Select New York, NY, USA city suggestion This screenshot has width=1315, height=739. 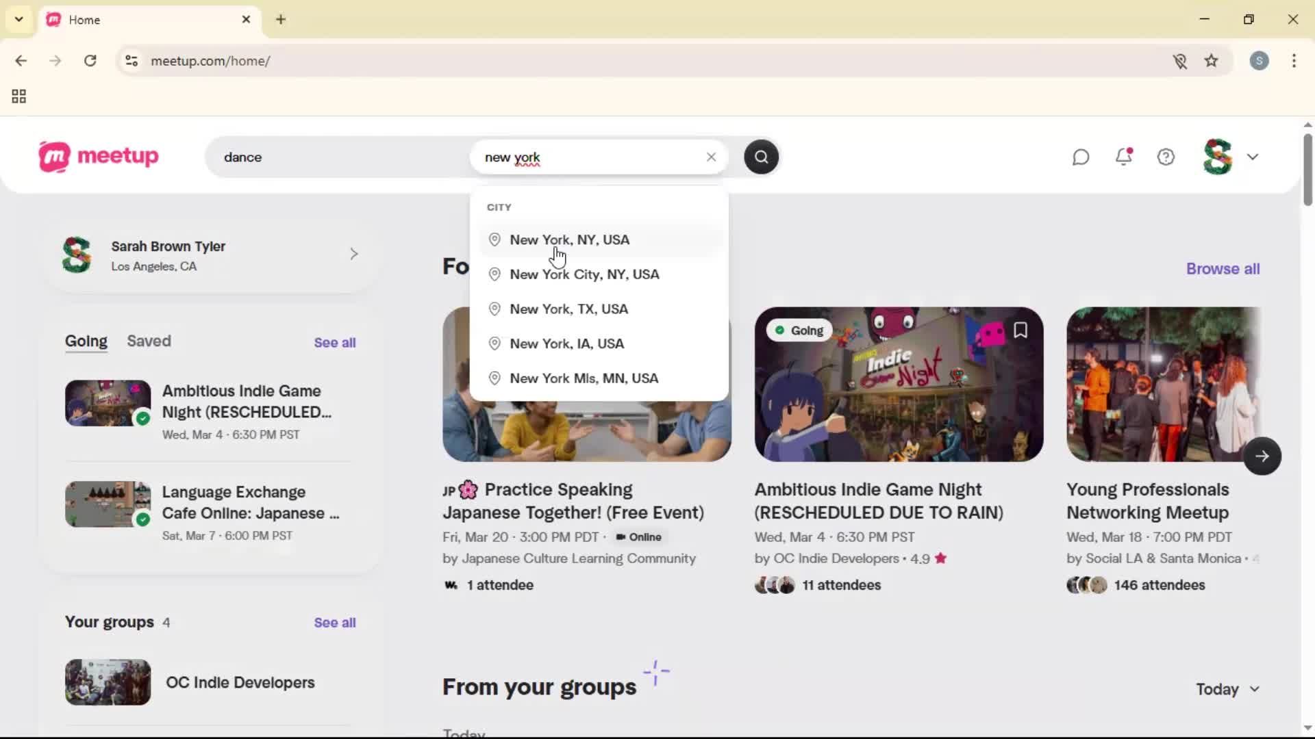(x=570, y=239)
